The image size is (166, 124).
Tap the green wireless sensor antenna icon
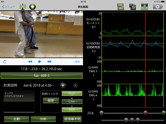(x=23, y=7)
